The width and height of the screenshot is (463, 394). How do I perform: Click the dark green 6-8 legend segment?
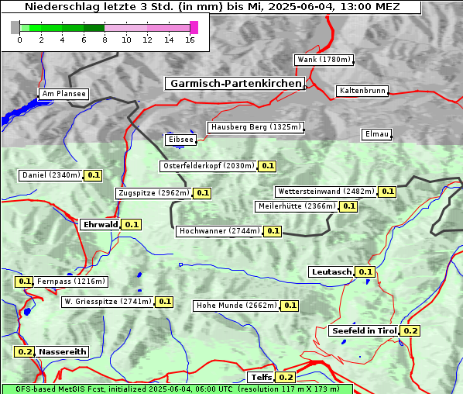[x=94, y=28]
